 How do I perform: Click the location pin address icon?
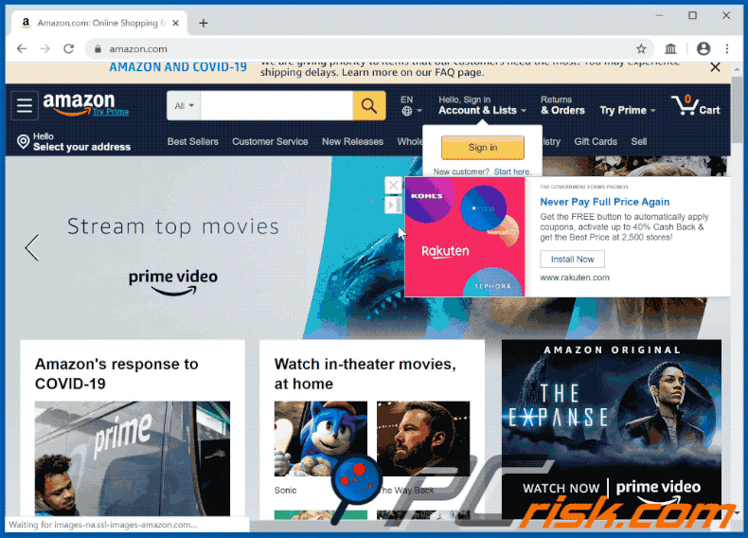[23, 142]
